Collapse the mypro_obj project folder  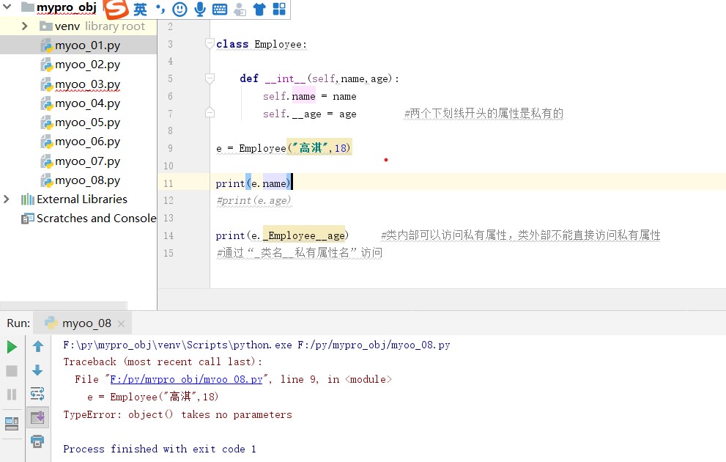[x=7, y=7]
